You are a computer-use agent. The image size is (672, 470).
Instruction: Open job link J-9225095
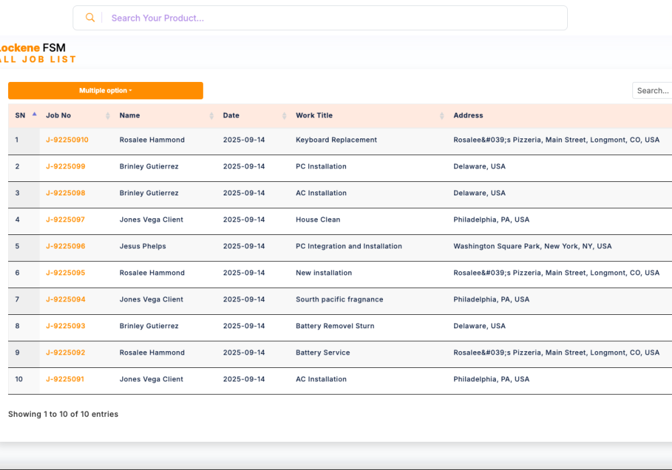[x=66, y=273]
